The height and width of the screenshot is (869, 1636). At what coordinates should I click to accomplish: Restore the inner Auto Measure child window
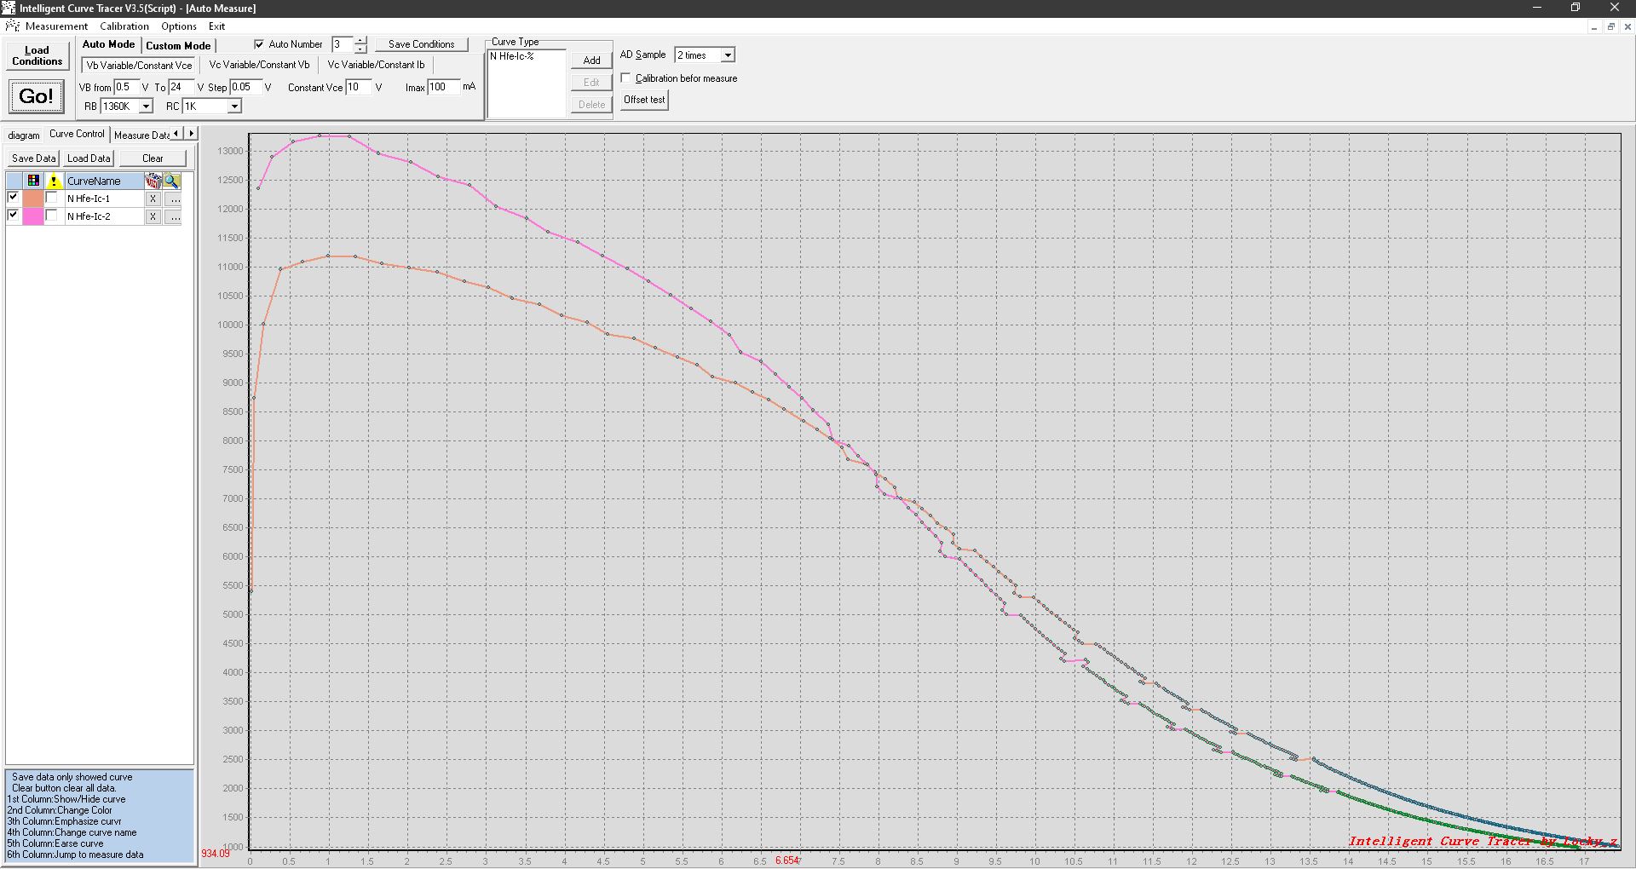pyautogui.click(x=1611, y=26)
